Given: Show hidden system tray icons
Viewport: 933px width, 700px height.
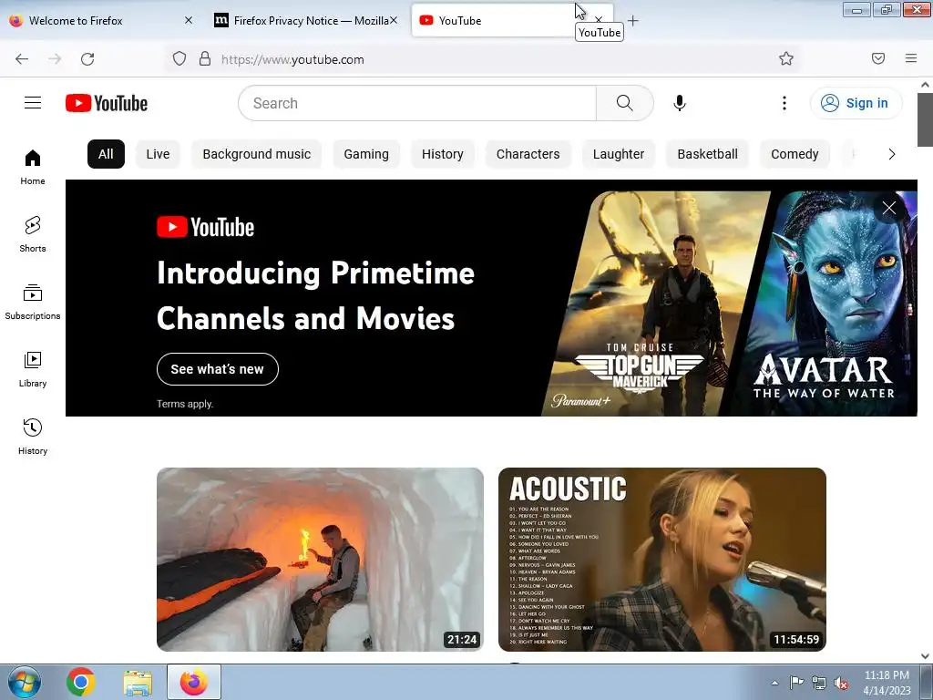Looking at the screenshot, I should (774, 683).
